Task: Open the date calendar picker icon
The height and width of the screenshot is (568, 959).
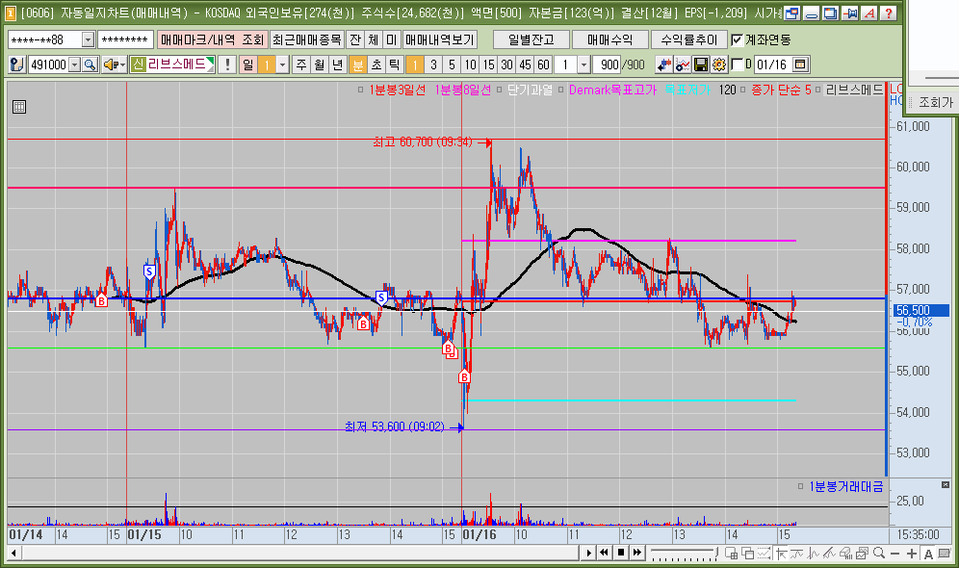Action: click(x=800, y=65)
